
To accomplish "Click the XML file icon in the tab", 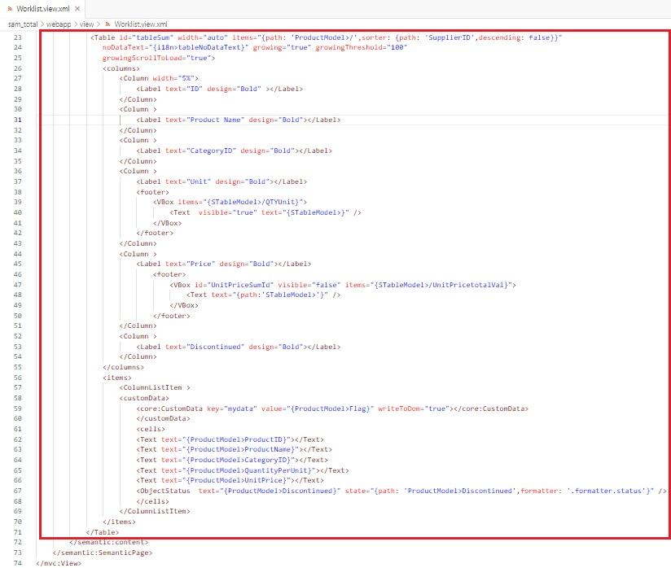I will [x=10, y=9].
